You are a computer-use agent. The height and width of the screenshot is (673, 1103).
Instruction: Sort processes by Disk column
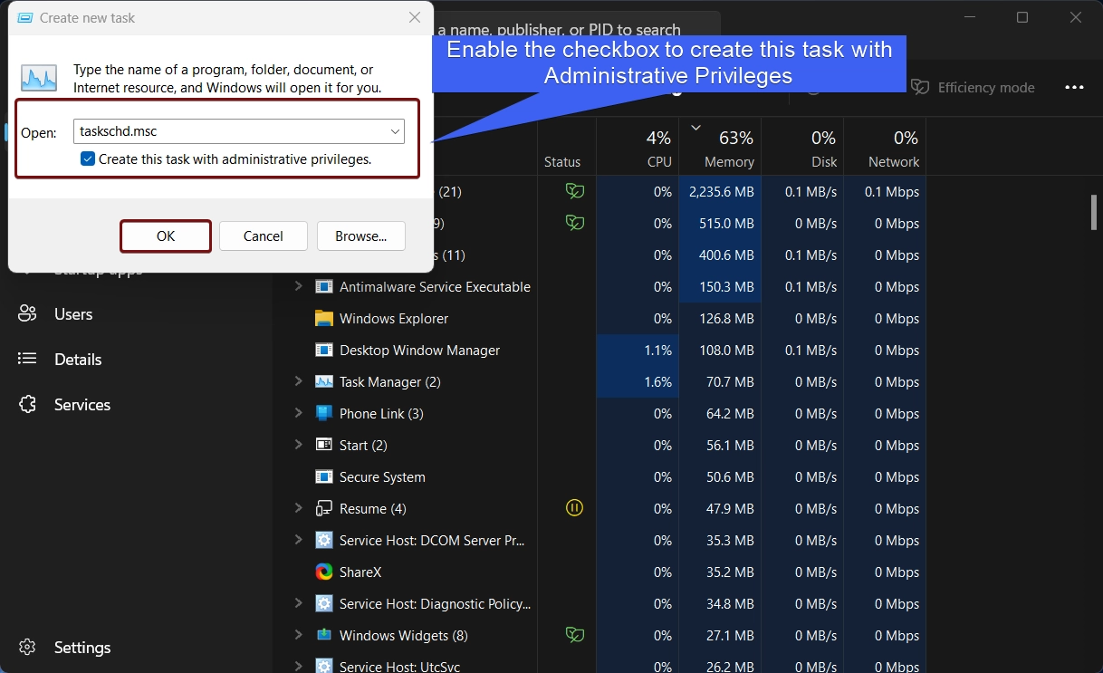pyautogui.click(x=802, y=147)
